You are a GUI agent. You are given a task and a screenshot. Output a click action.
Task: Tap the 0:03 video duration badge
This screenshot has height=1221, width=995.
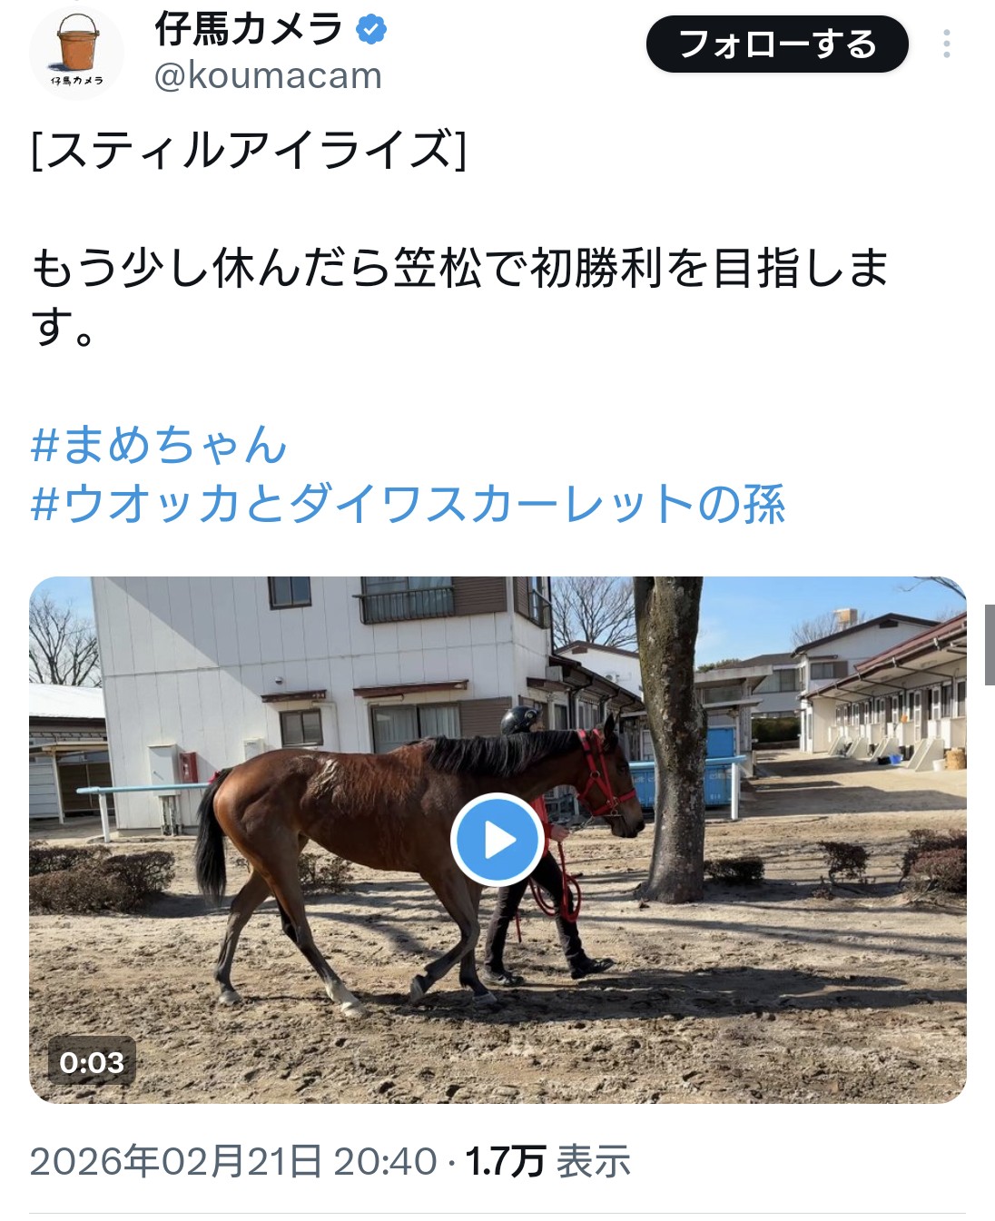[92, 1061]
